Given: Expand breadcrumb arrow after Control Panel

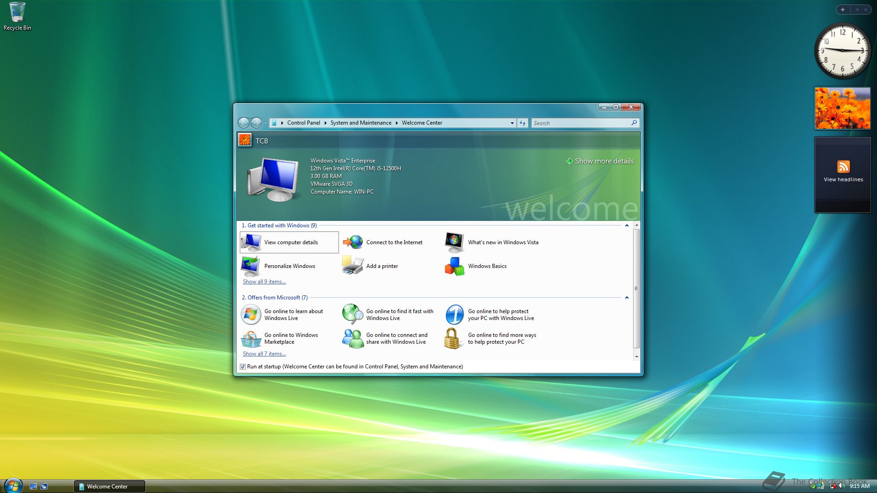Looking at the screenshot, I should 325,123.
